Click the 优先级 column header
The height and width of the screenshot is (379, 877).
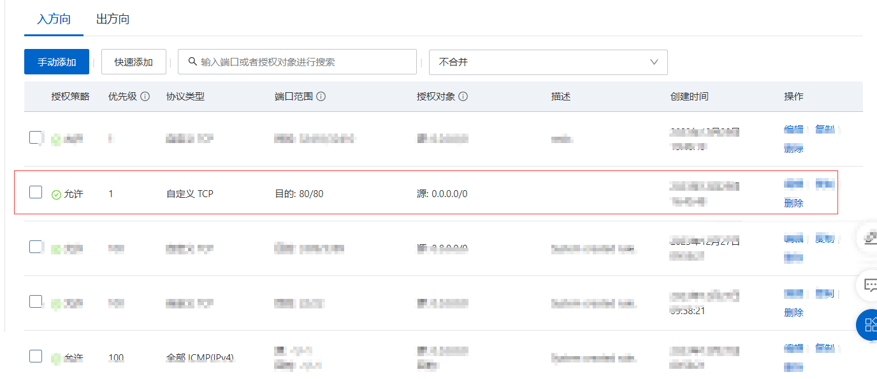click(122, 97)
